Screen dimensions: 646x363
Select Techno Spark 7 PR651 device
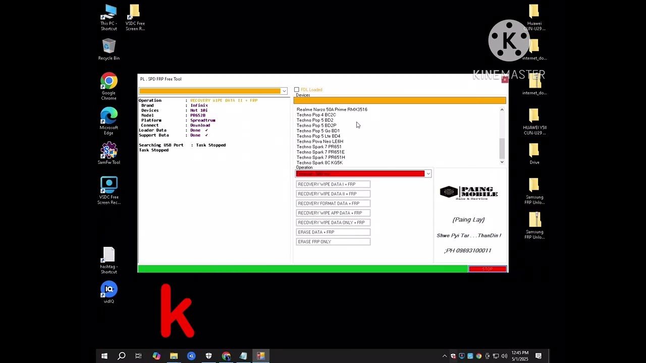click(319, 147)
